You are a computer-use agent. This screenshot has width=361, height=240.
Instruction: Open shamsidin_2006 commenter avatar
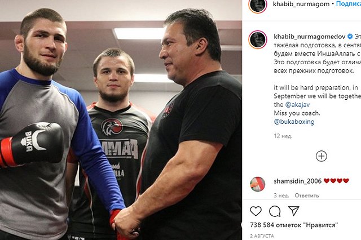tap(257, 184)
